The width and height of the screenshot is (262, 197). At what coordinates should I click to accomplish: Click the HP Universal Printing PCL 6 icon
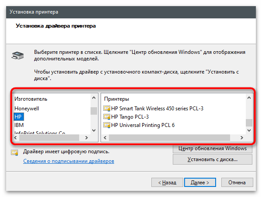[107, 125]
